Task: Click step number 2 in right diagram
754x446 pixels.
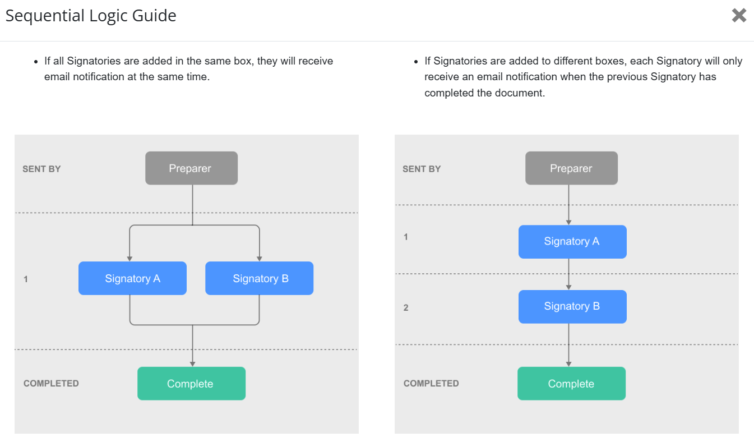Action: pos(406,308)
